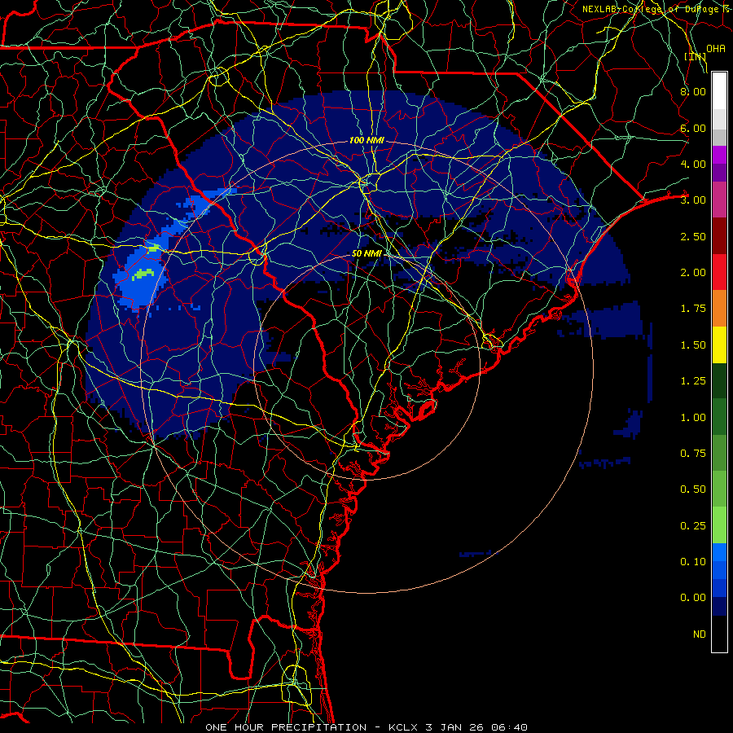733x733 pixels.
Task: Click the 1.50 legend value
Action: 693,345
